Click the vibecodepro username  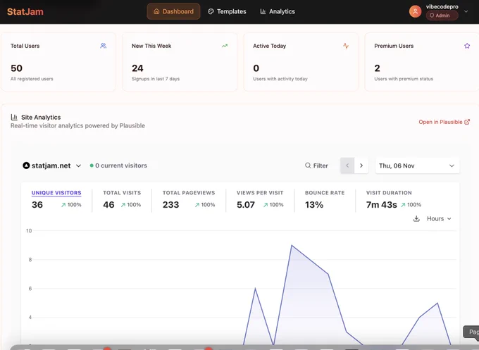point(442,6)
